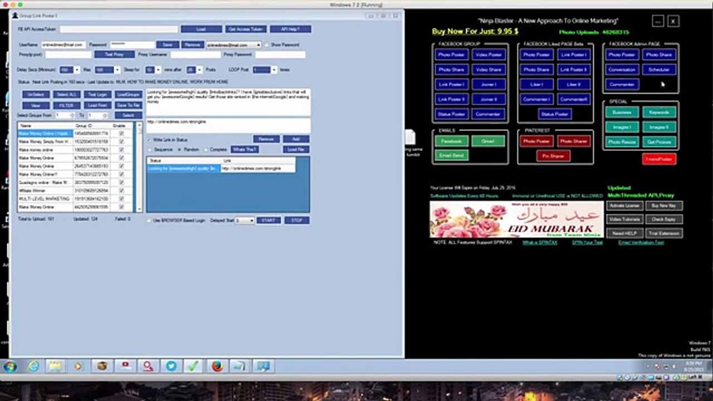The height and width of the screenshot is (401, 713).
Task: Open Pinterest Pin Sharer
Action: coord(553,156)
